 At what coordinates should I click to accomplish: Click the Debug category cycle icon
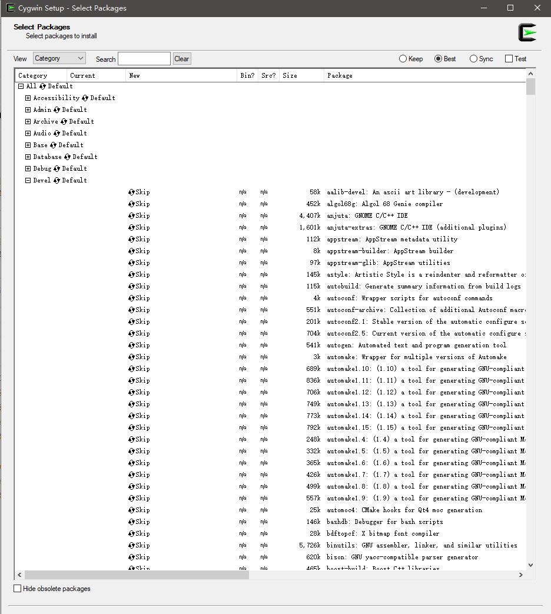click(x=57, y=168)
